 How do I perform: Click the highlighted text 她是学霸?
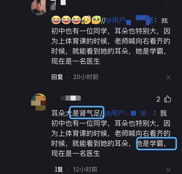157,144
